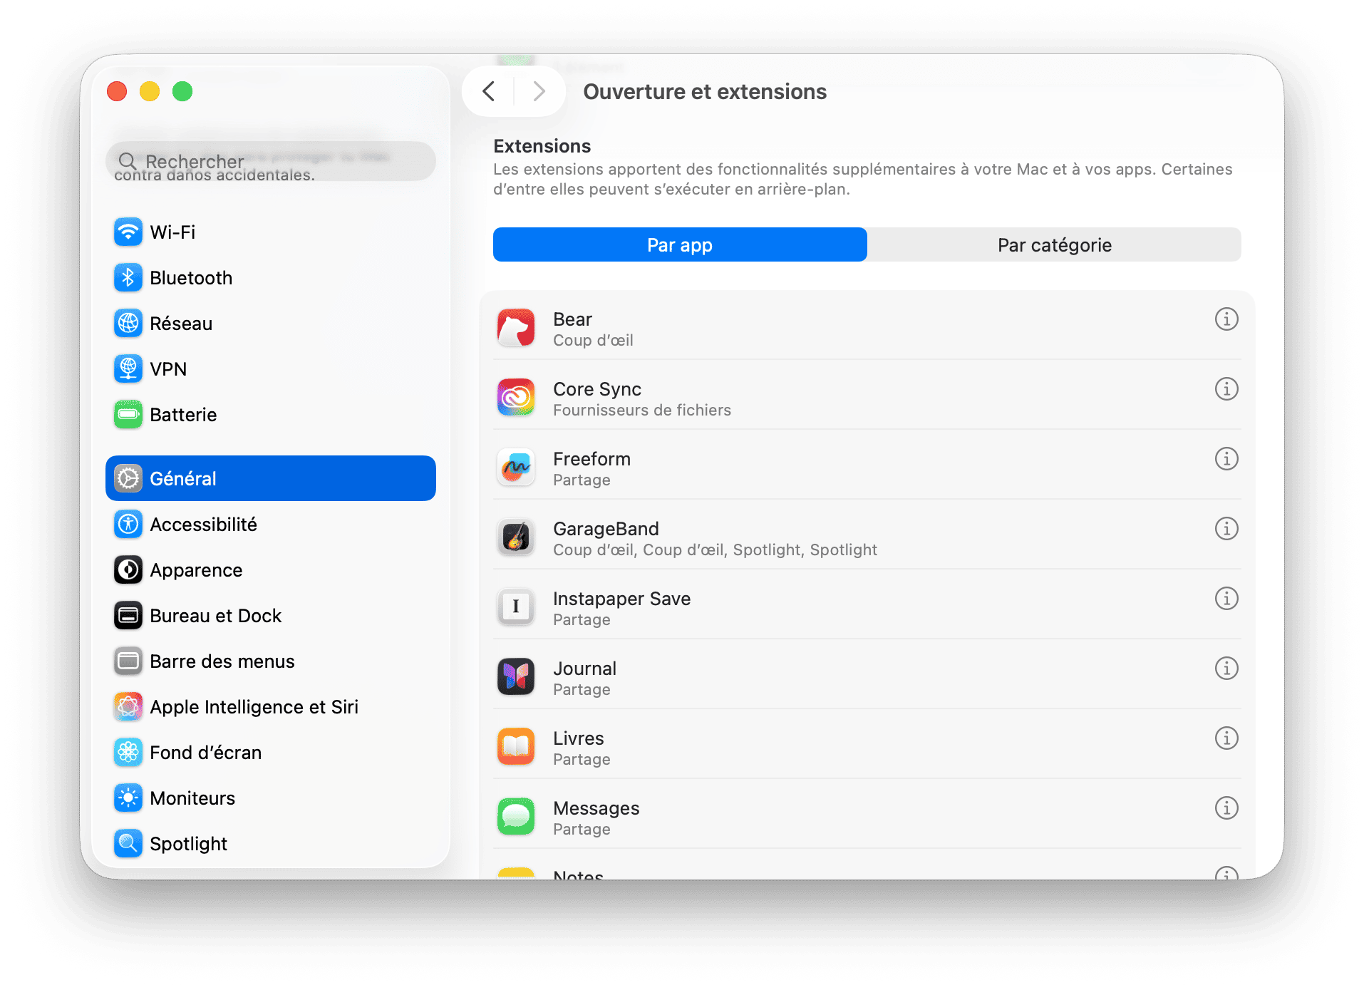This screenshot has height=985, width=1364.
Task: Open info for Core Sync extension
Action: (x=1226, y=389)
